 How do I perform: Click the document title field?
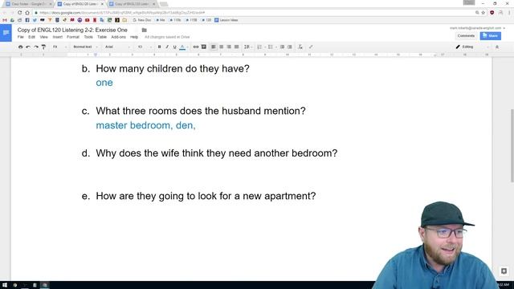pos(72,30)
